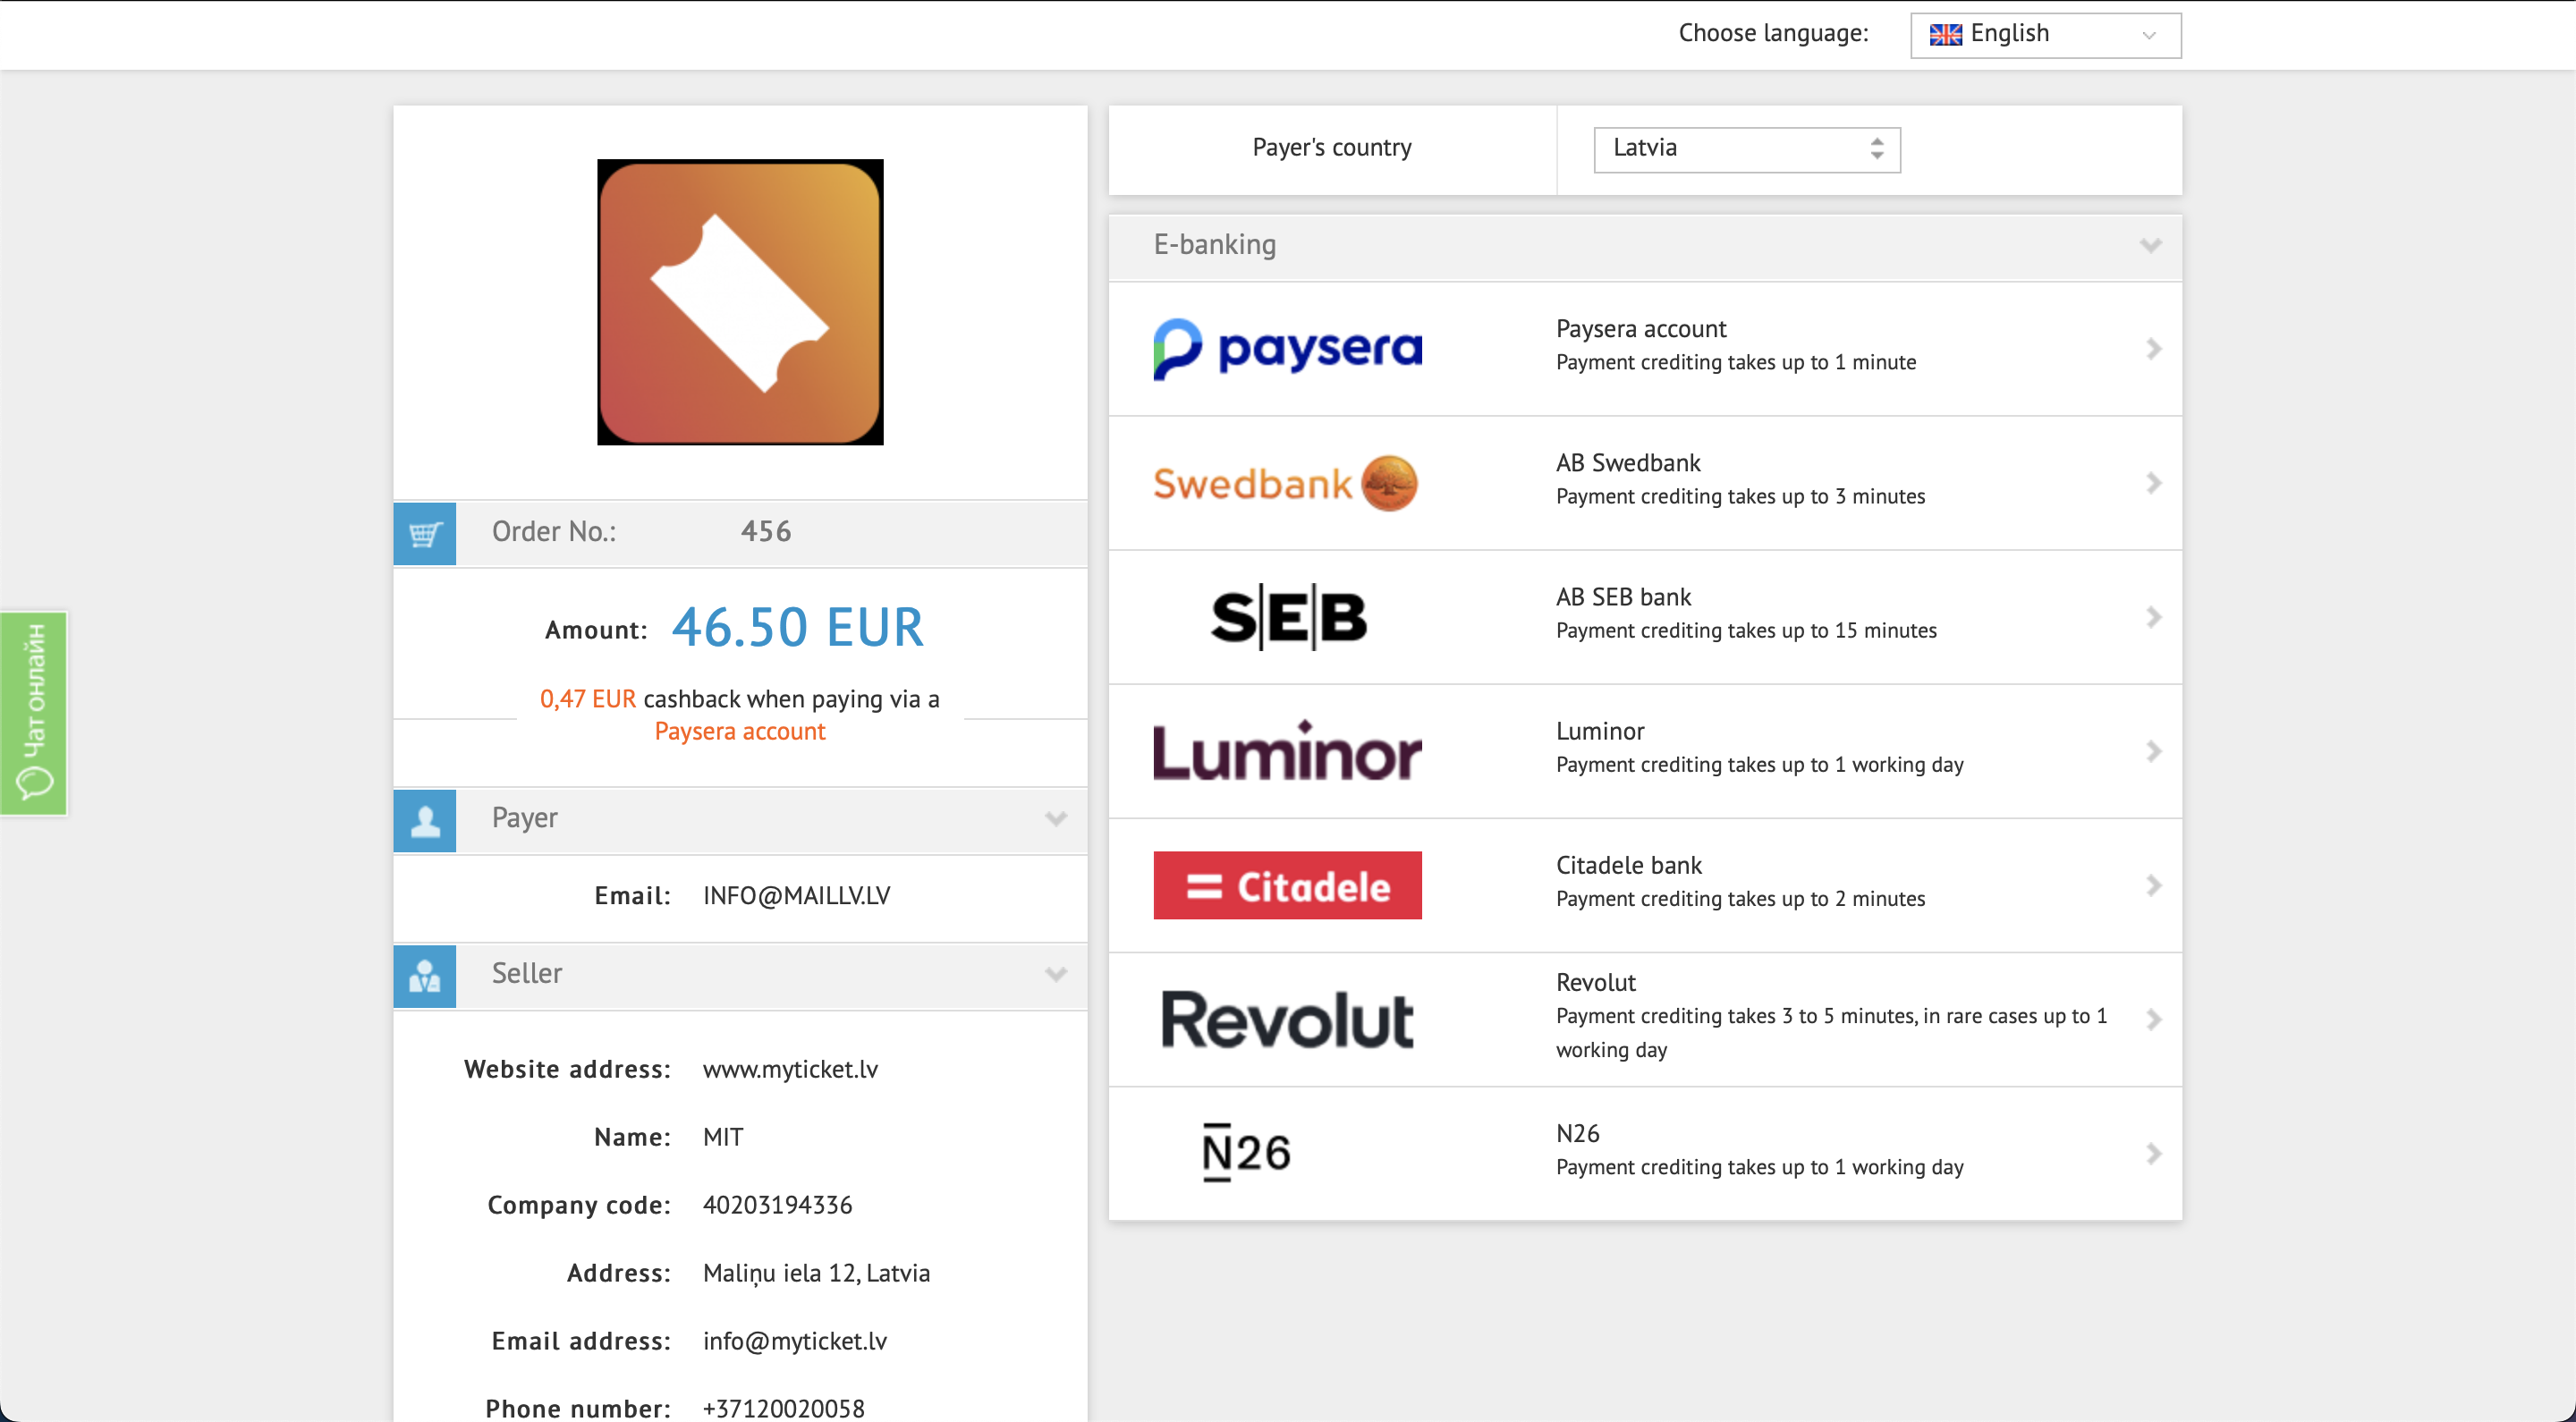Viewport: 2576px width, 1422px height.
Task: Click seller name MIT
Action: pos(723,1137)
